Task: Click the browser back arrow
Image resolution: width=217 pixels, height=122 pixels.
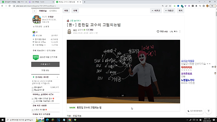Action: (x=2, y=6)
